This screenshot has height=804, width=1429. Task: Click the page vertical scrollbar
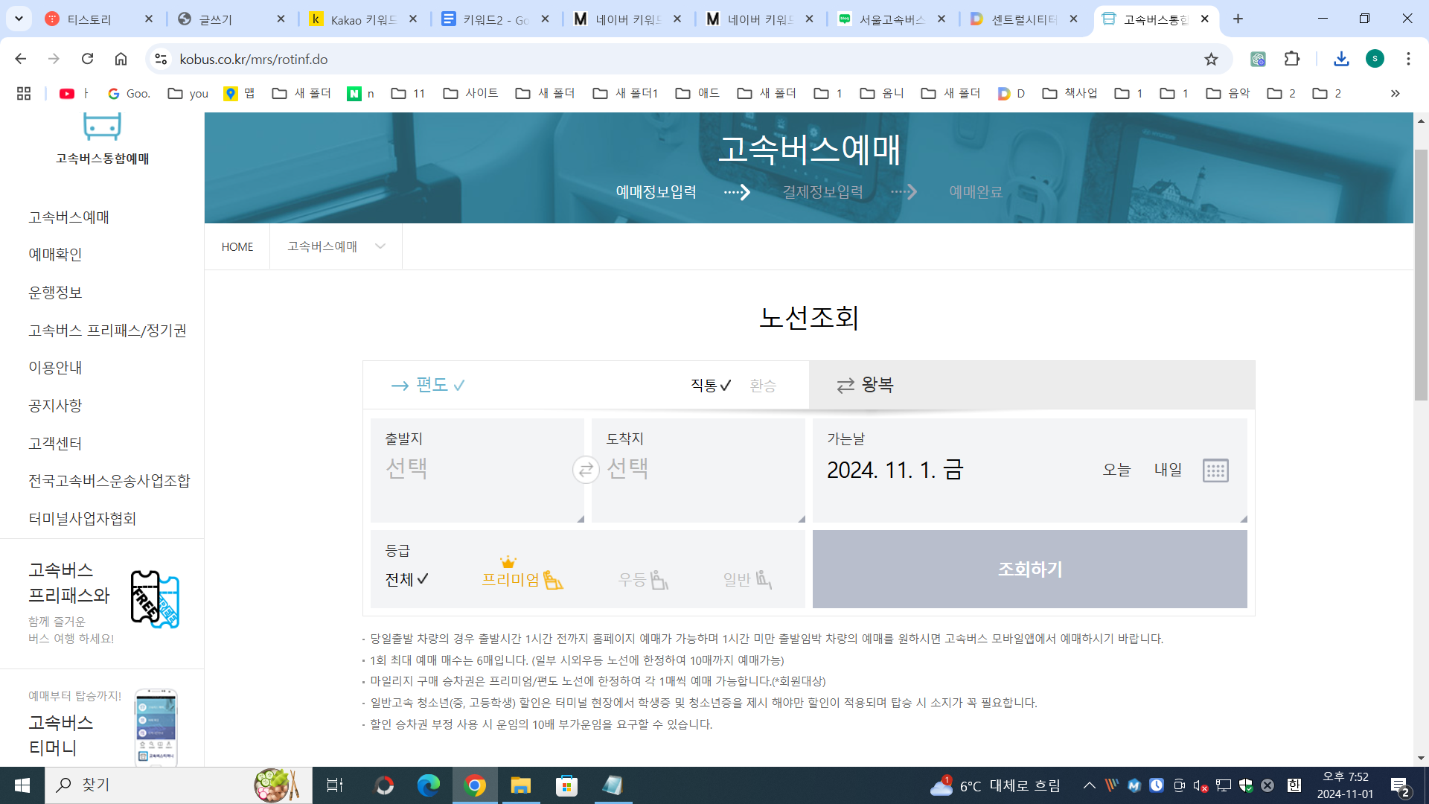coord(1421,275)
